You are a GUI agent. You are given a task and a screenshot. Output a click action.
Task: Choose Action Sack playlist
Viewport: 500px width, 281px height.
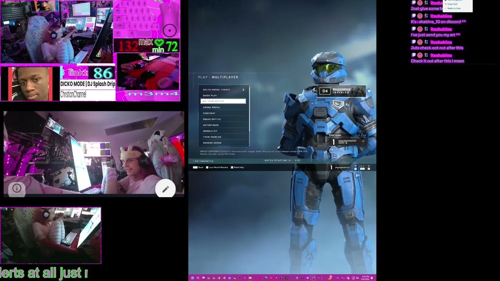(x=223, y=125)
